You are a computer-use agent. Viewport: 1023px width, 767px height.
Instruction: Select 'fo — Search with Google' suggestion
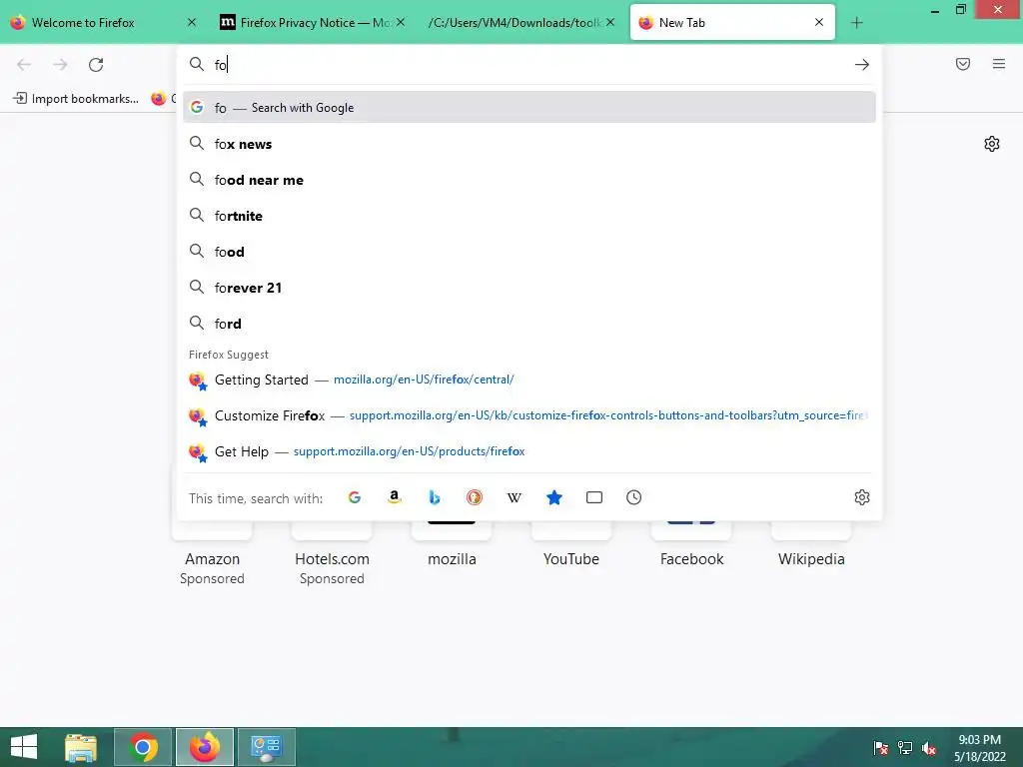(529, 108)
